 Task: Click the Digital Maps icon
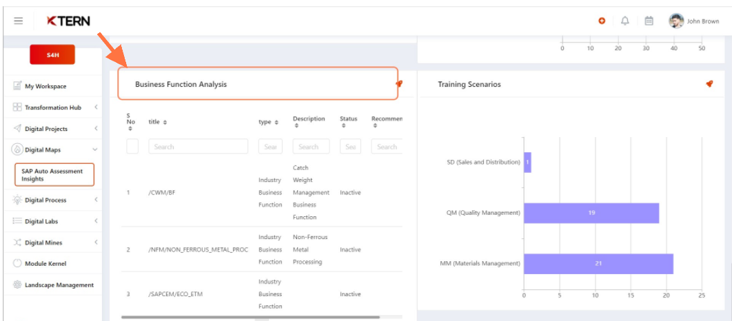[x=17, y=149]
